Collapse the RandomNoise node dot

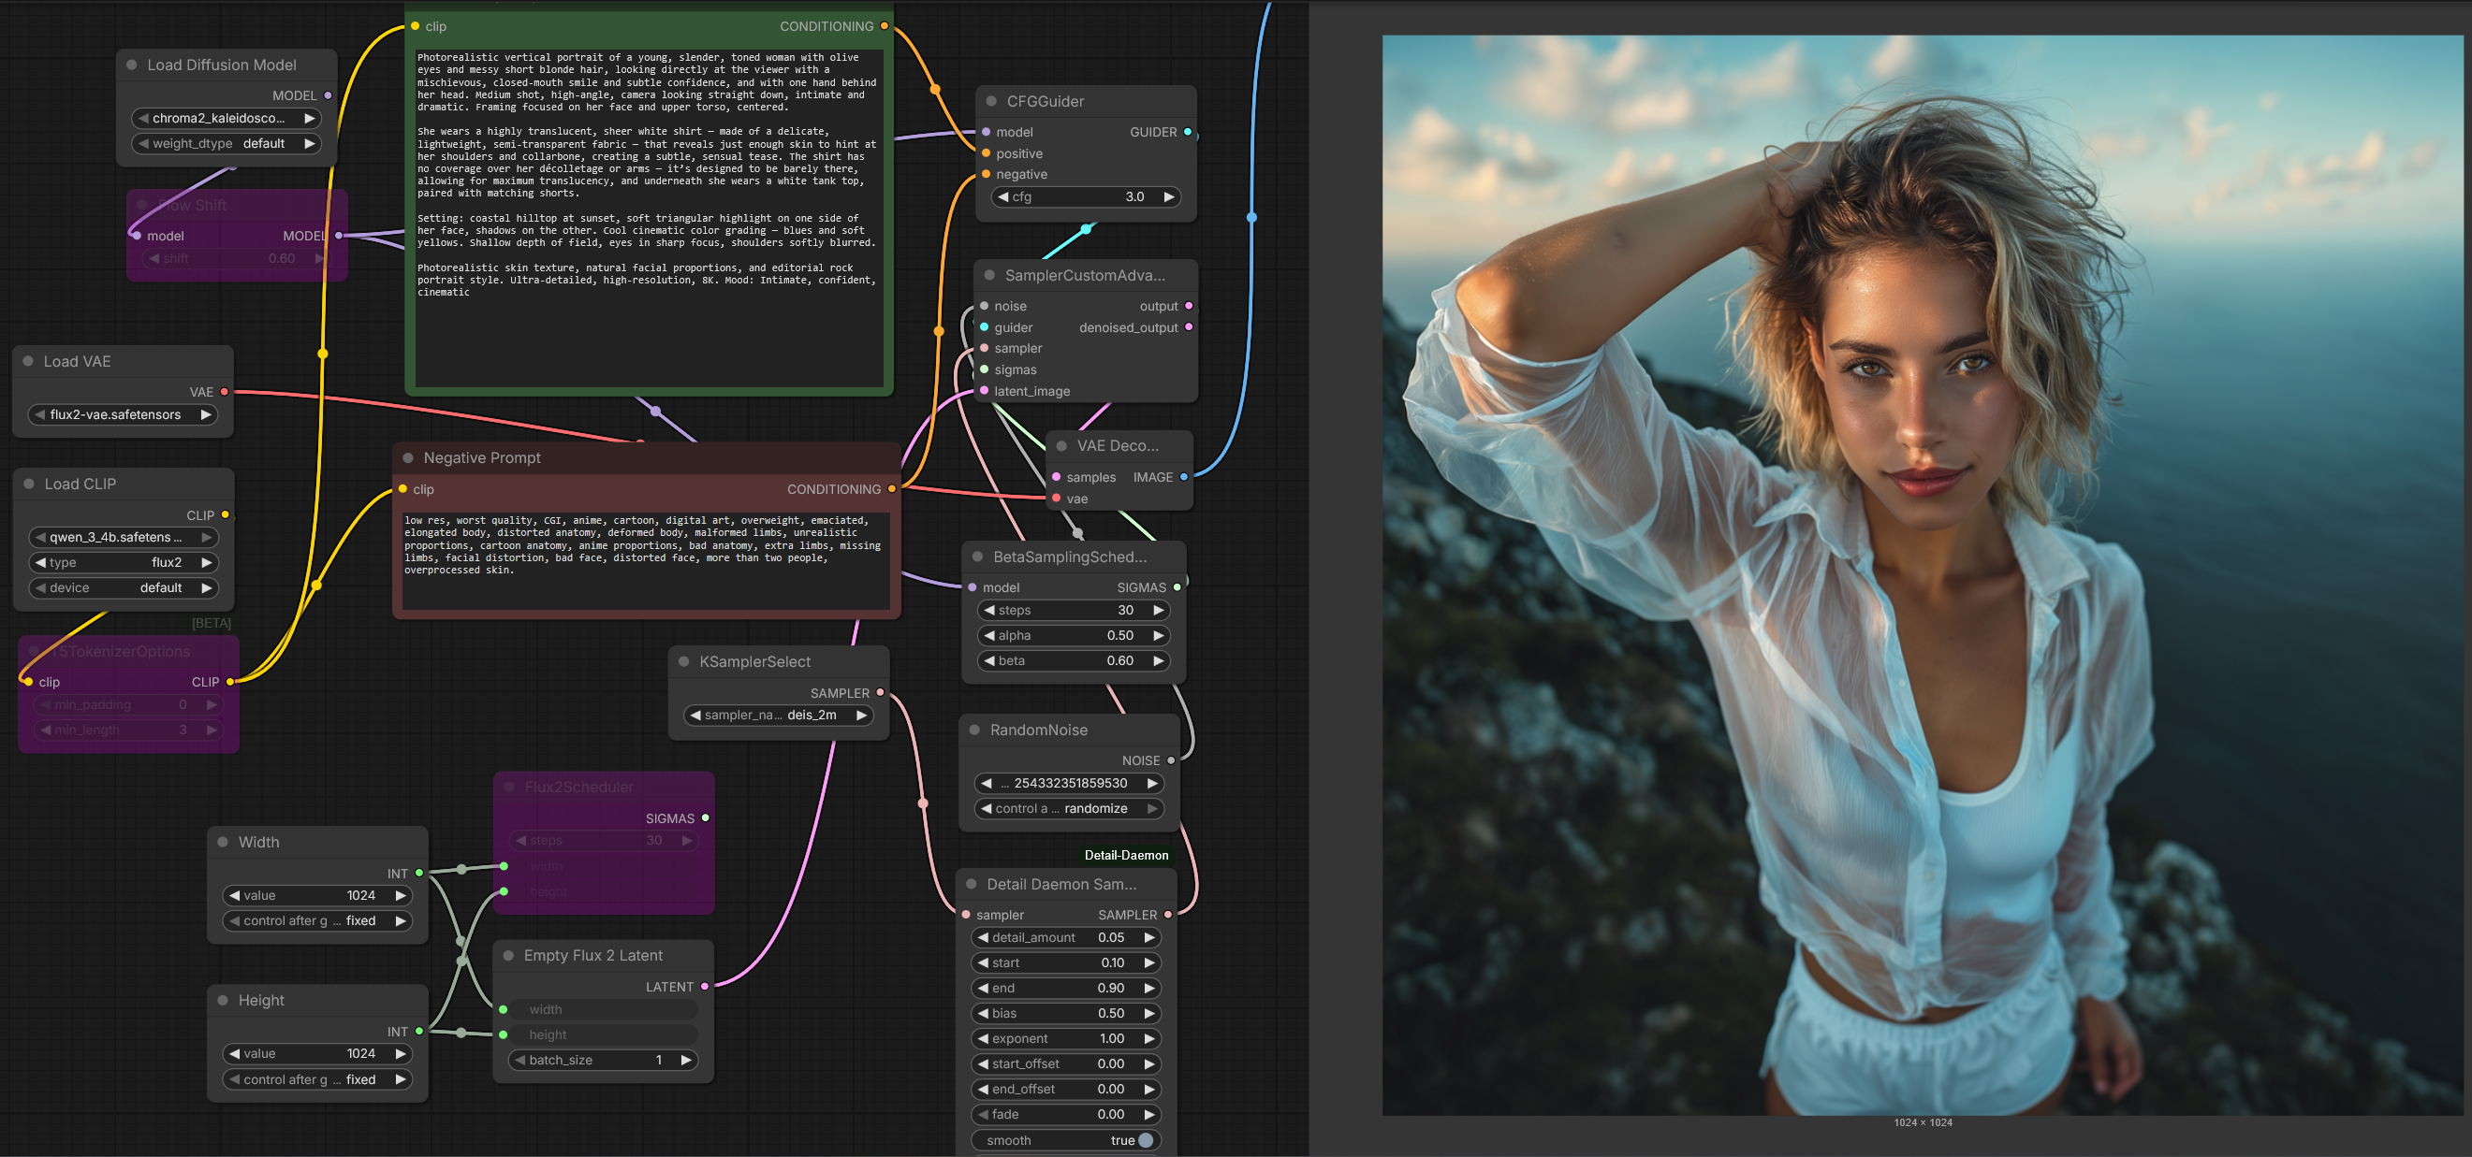974,730
